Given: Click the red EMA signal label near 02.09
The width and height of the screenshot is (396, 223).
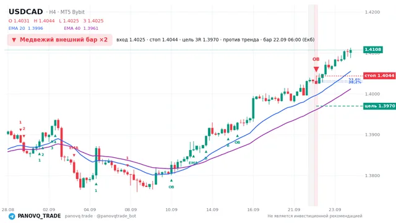Looking at the screenshot, I should (74, 147).
